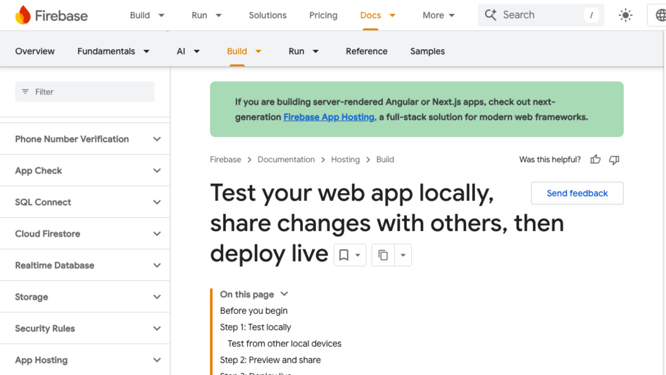Focus the Search field
The image size is (666, 375).
coord(541,15)
